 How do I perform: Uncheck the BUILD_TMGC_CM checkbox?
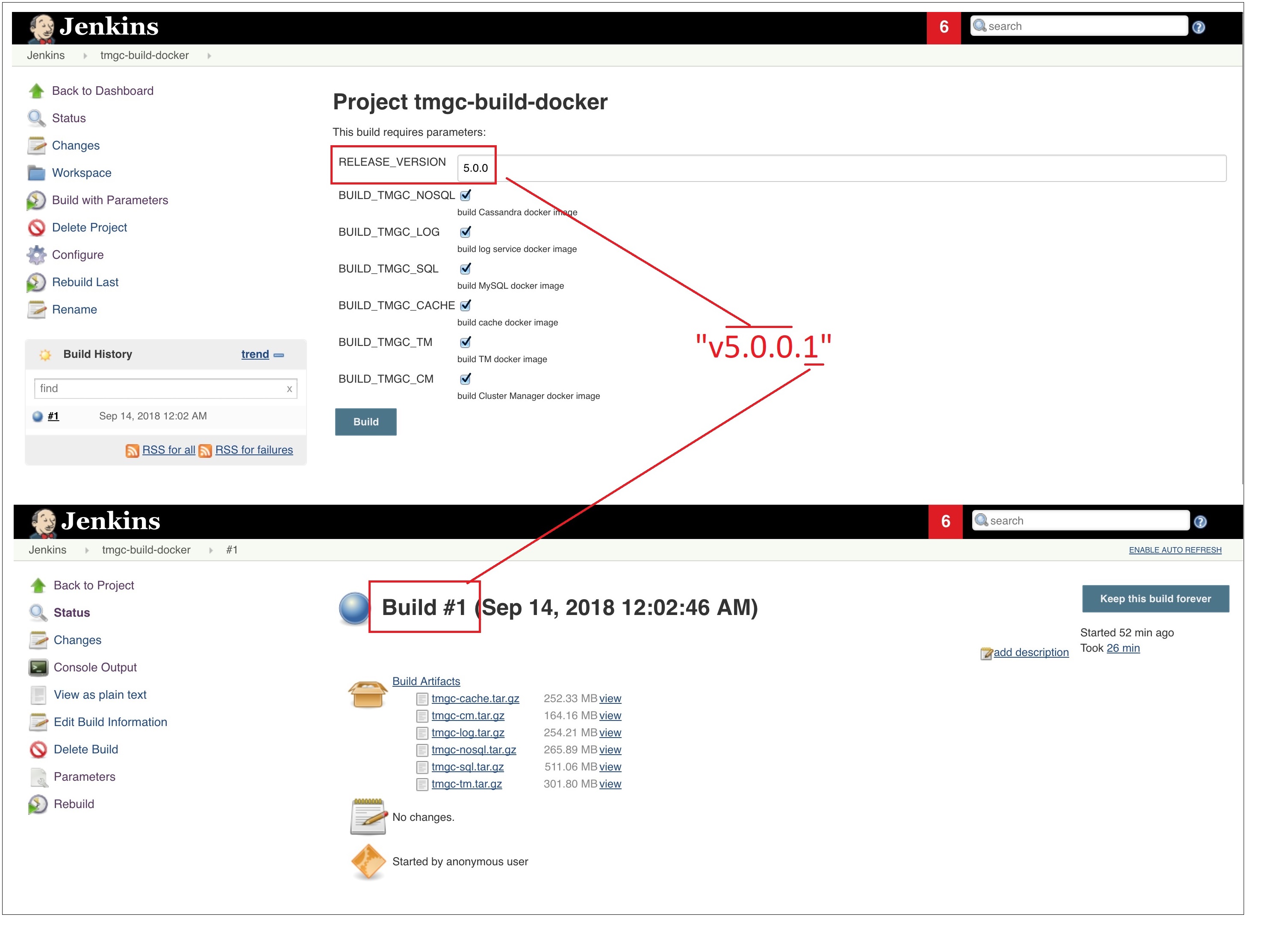(x=466, y=379)
